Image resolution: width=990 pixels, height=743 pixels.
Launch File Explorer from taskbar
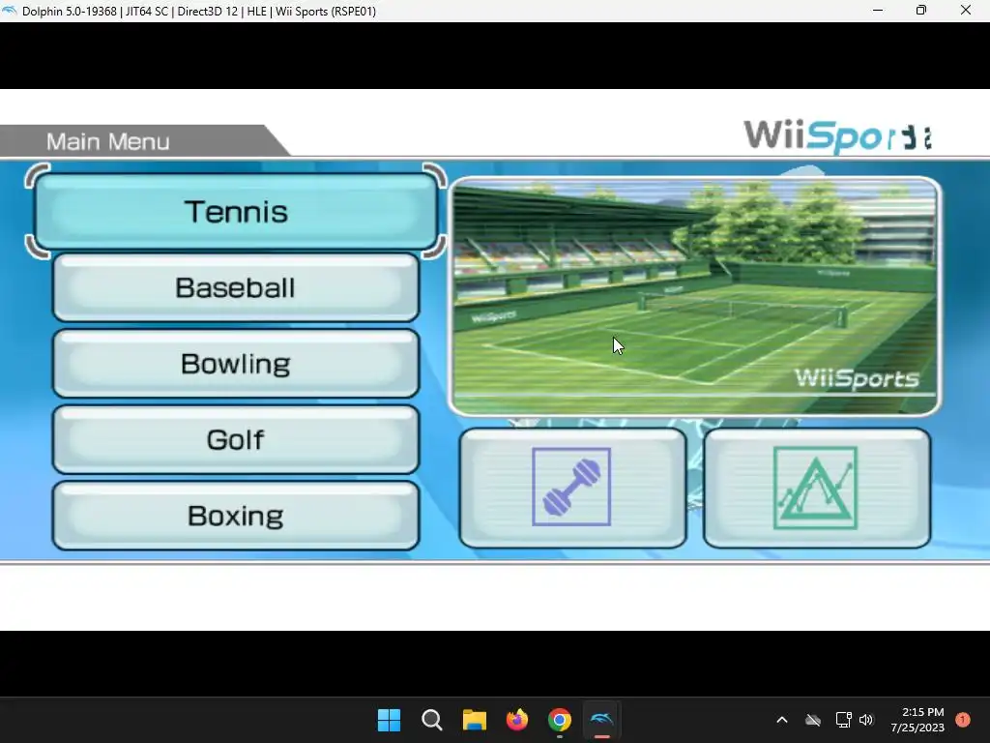[x=474, y=720]
